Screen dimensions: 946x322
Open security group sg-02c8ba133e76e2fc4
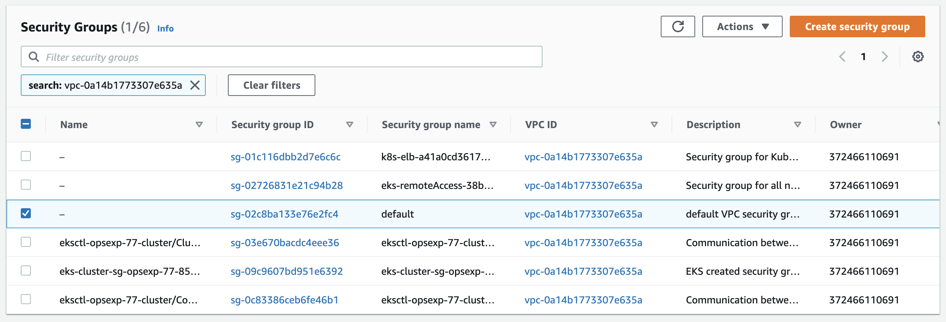coord(285,214)
